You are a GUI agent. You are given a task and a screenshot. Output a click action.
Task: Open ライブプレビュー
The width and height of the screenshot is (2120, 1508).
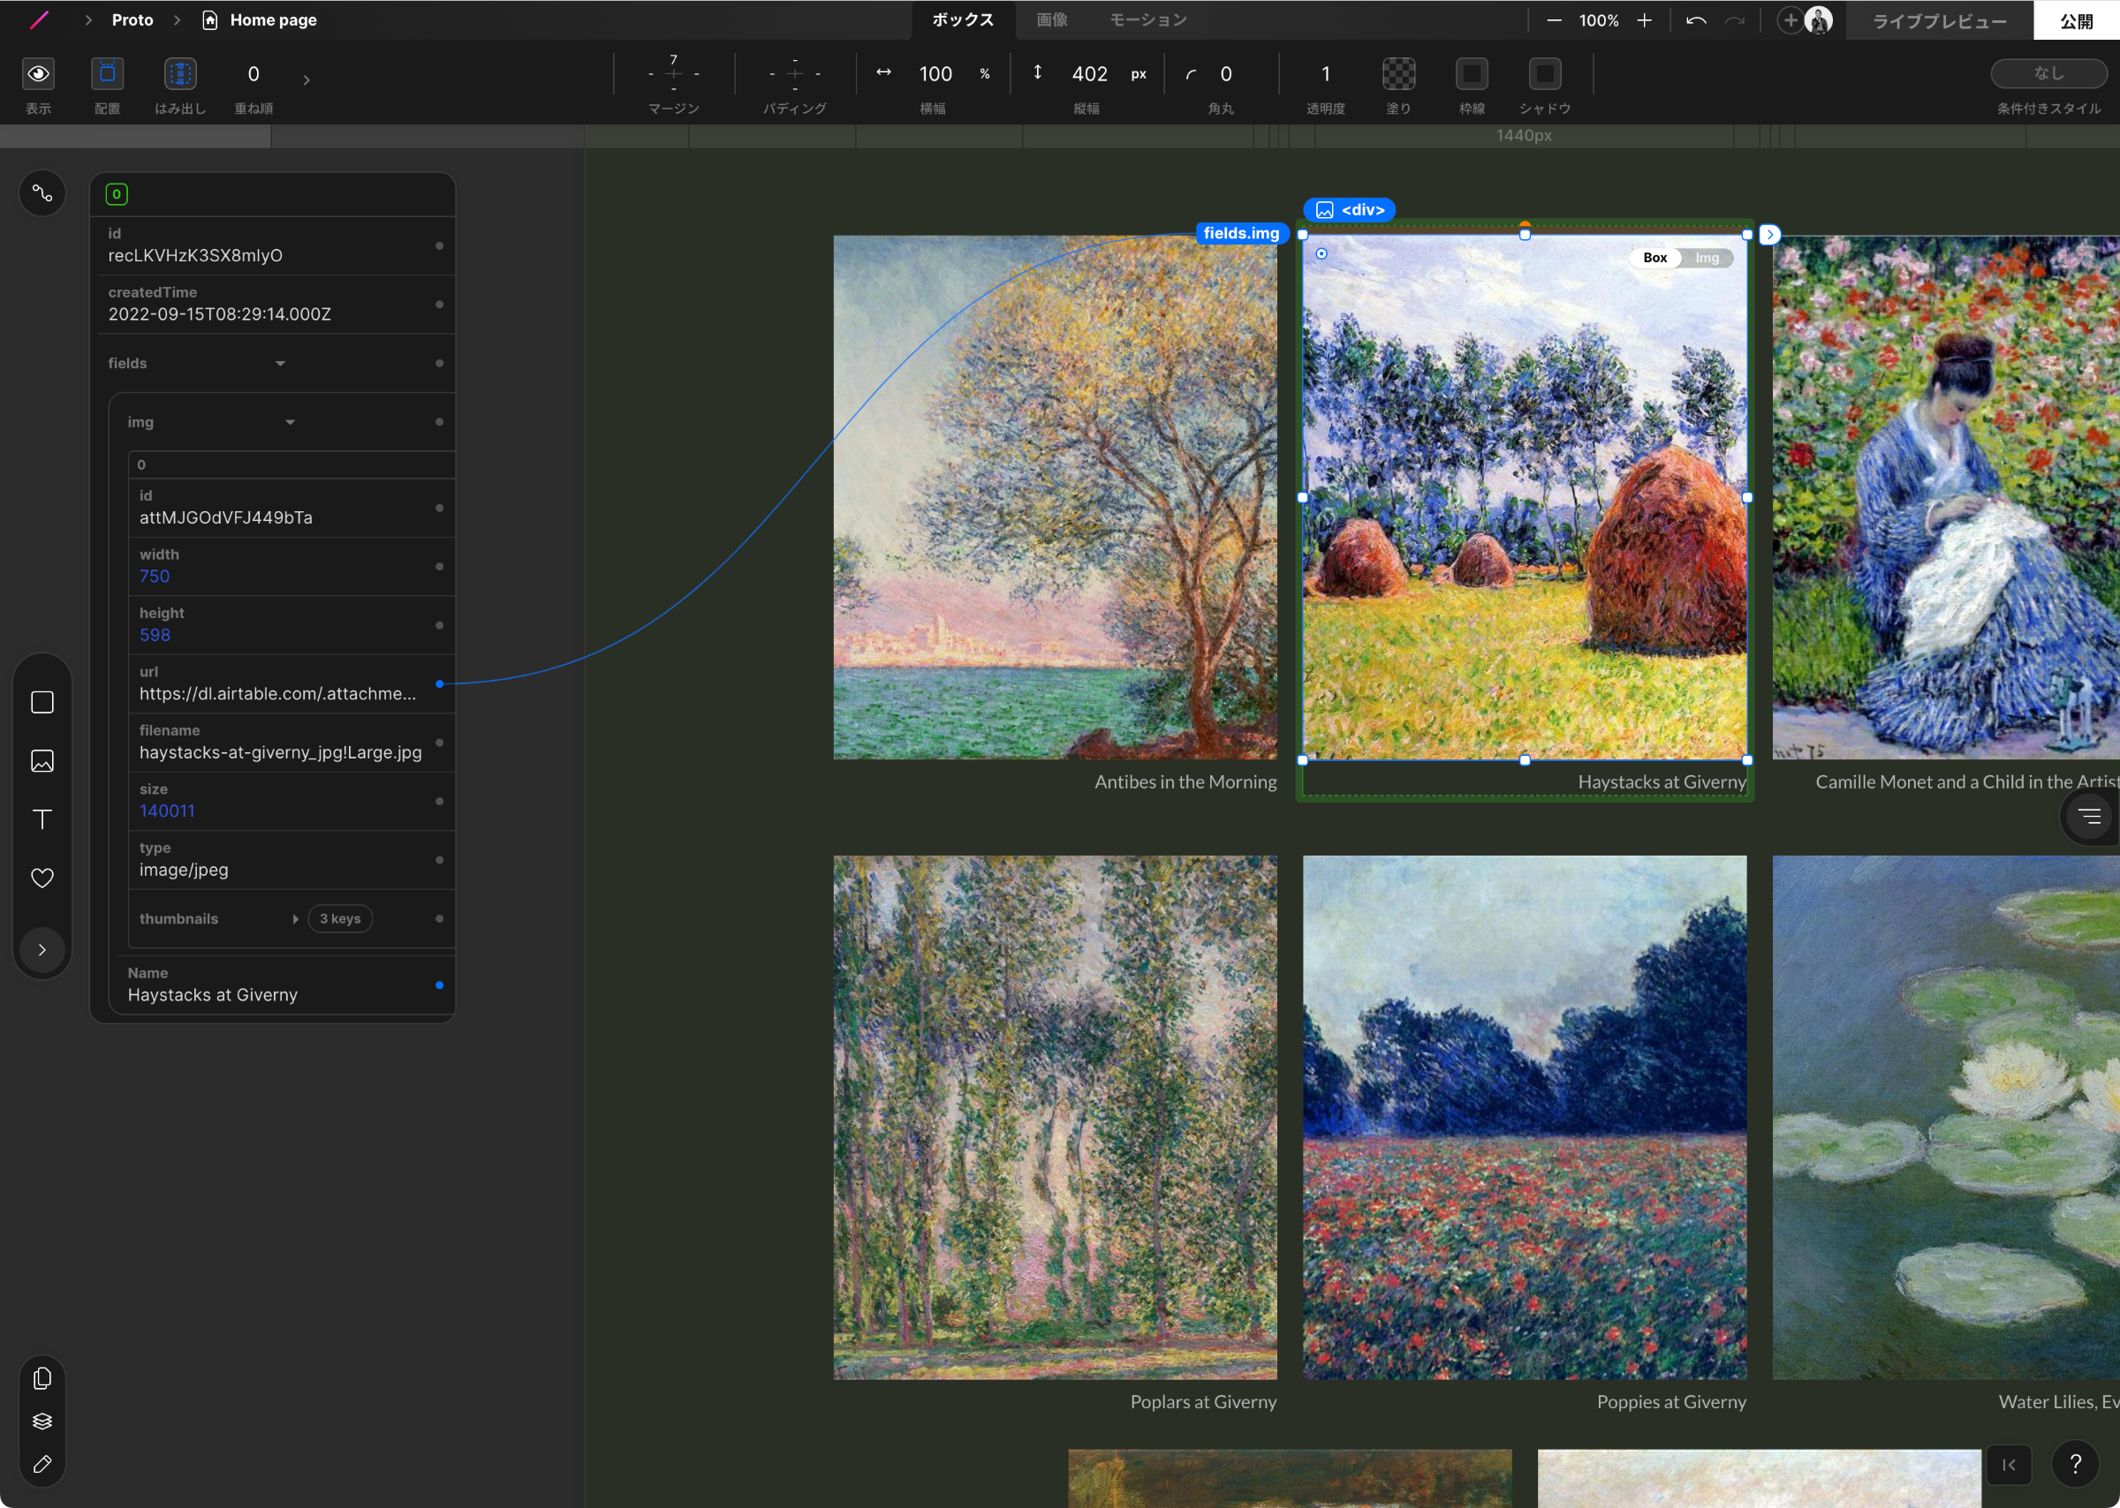coord(1939,20)
